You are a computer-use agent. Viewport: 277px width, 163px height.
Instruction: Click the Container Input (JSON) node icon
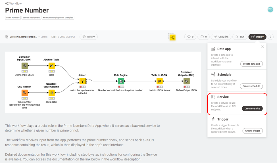click(x=24, y=66)
